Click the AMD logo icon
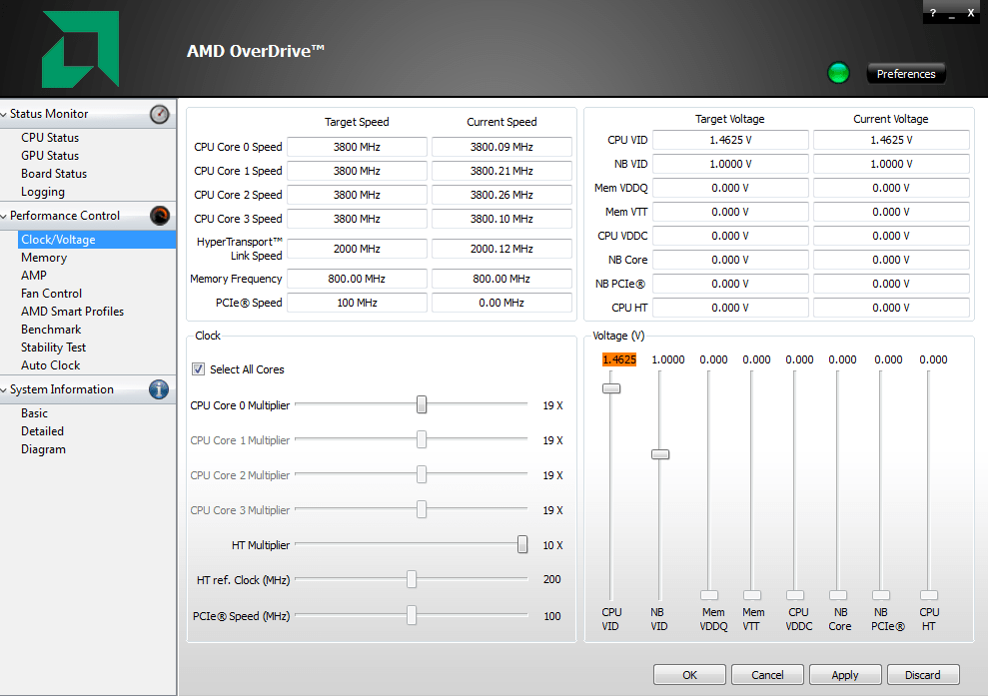 click(80, 49)
